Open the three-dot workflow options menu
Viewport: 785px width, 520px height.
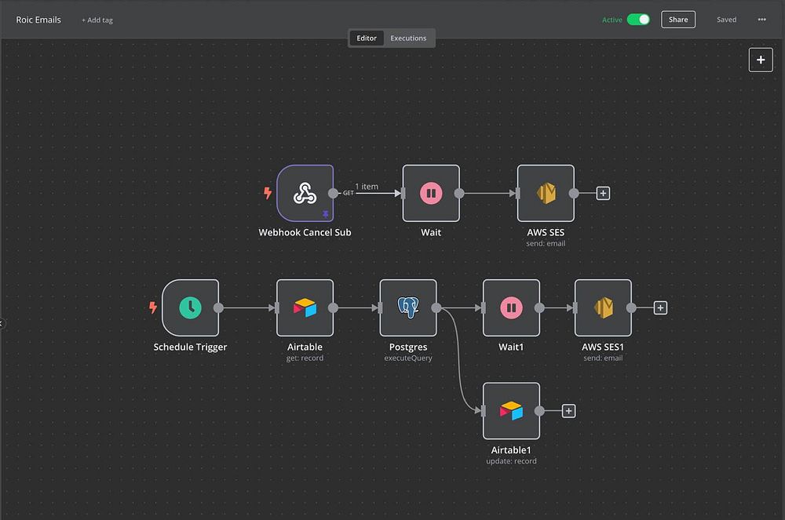pyautogui.click(x=762, y=20)
